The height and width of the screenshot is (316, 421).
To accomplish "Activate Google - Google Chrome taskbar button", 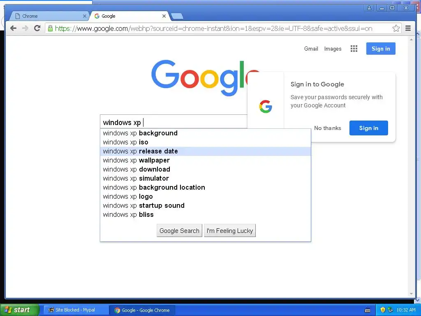I will coord(142,310).
